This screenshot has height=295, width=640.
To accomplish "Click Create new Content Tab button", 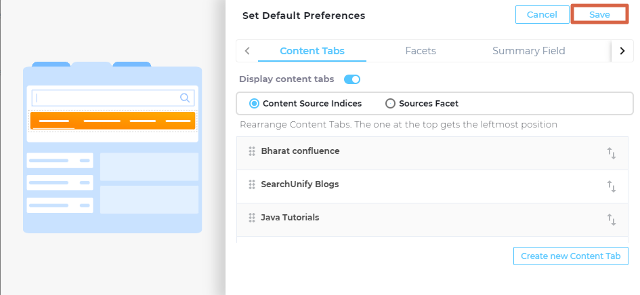I will (571, 256).
